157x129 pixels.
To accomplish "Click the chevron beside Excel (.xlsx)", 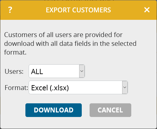I will (125, 87).
